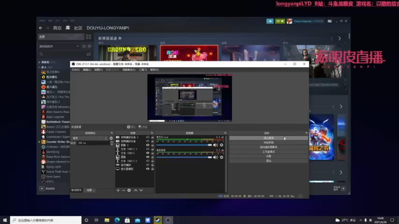Pop out the 来源 dock panel
The height and width of the screenshot is (224, 399).
152,133
